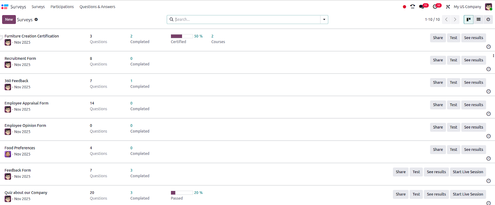Open the VoIP phone dialer icon
Image resolution: width=495 pixels, height=205 pixels.
(412, 7)
